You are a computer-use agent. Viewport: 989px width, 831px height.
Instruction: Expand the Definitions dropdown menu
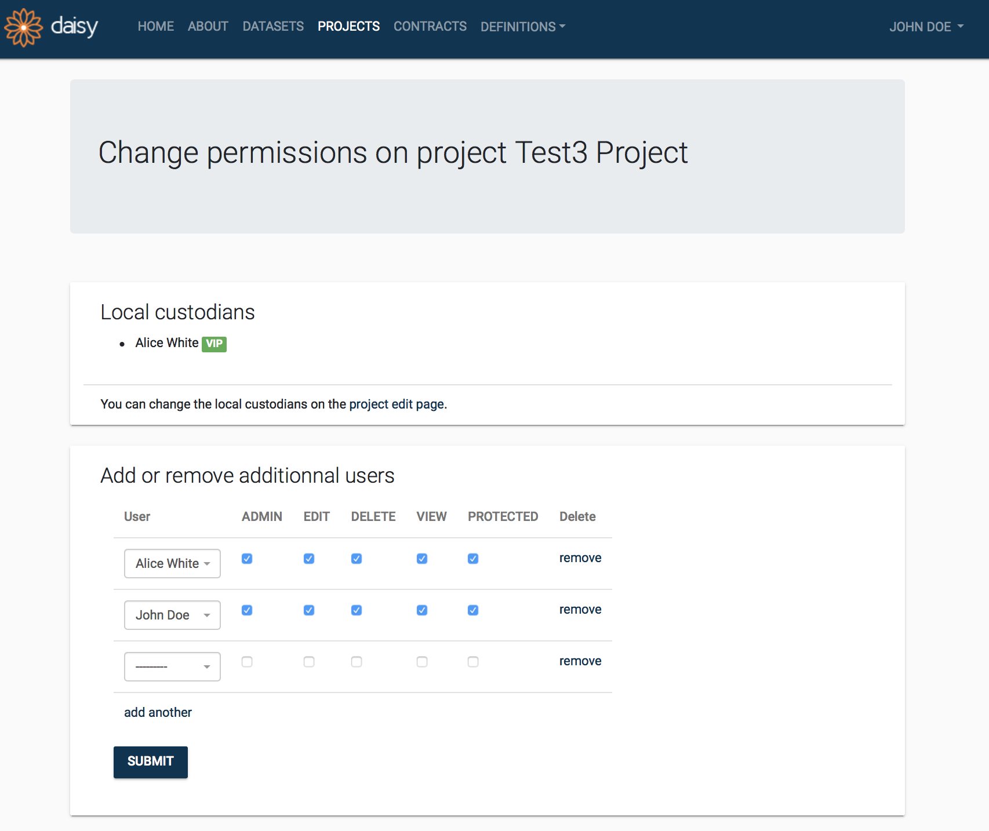pos(522,27)
